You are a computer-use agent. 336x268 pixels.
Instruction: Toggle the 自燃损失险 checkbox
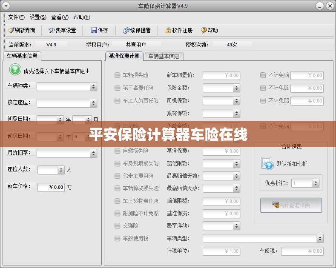click(x=117, y=151)
